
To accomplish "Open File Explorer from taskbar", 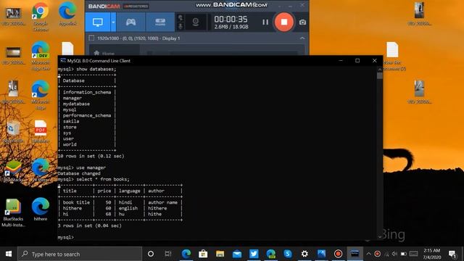I will 220,254.
